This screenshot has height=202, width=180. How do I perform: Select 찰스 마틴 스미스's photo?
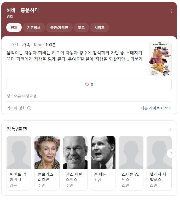tap(75, 153)
